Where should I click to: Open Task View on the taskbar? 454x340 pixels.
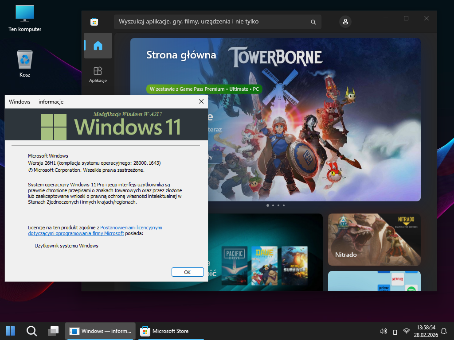[53, 331]
